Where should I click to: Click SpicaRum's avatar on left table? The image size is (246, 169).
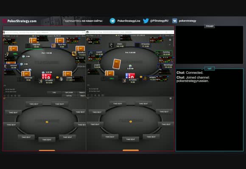74,54
